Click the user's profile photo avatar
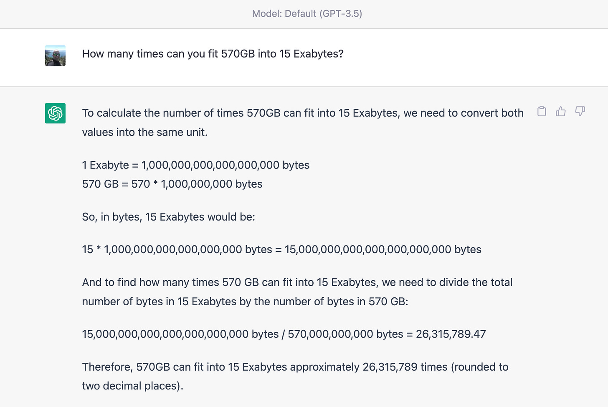Viewport: 608px width, 407px height. click(55, 55)
